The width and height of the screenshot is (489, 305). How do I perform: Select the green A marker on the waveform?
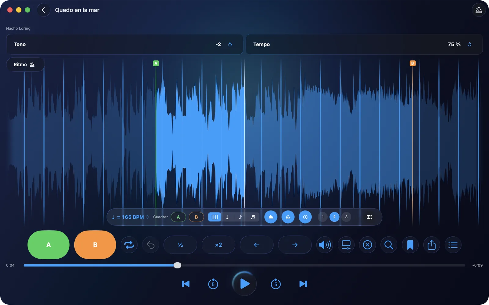click(x=156, y=63)
